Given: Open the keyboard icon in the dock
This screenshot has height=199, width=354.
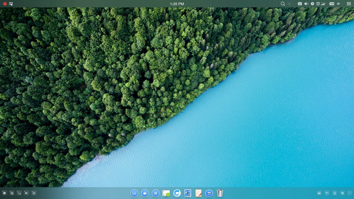Looking at the screenshot, I should (x=134, y=193).
